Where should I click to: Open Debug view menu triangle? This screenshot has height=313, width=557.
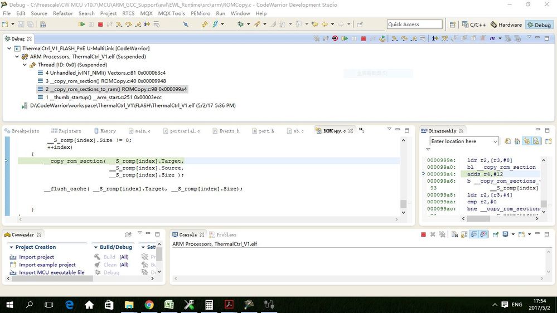coord(529,37)
